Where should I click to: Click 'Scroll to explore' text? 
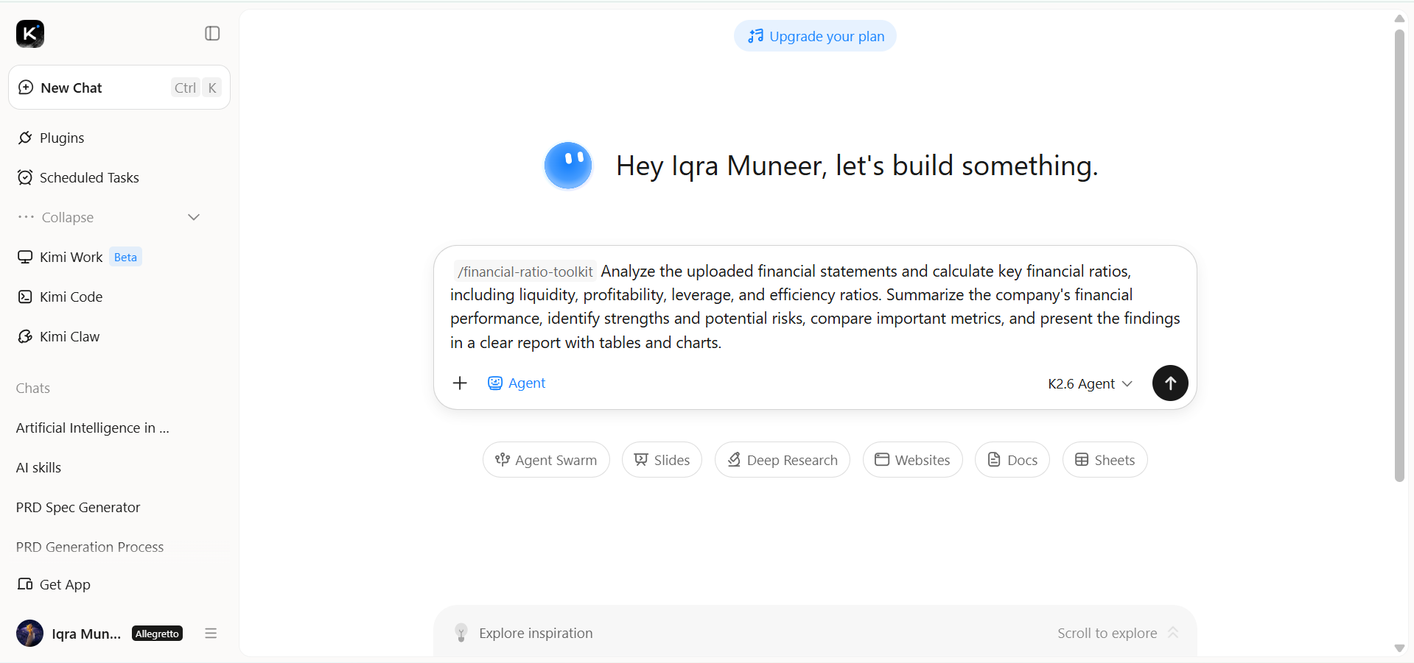click(1107, 633)
